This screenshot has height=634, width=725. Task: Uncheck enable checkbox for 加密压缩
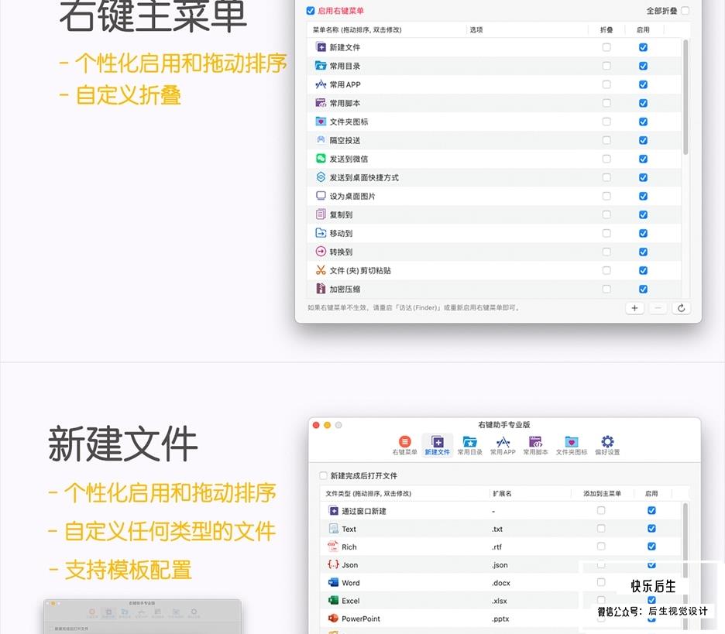click(643, 289)
